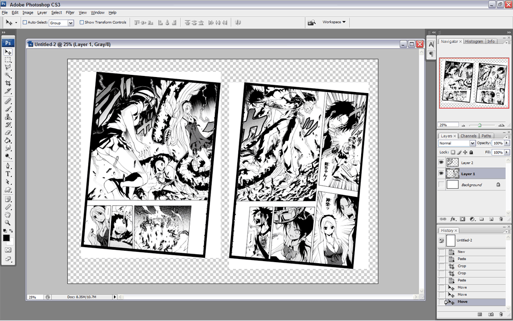Create a new layer group
This screenshot has height=321, width=513.
tap(481, 219)
